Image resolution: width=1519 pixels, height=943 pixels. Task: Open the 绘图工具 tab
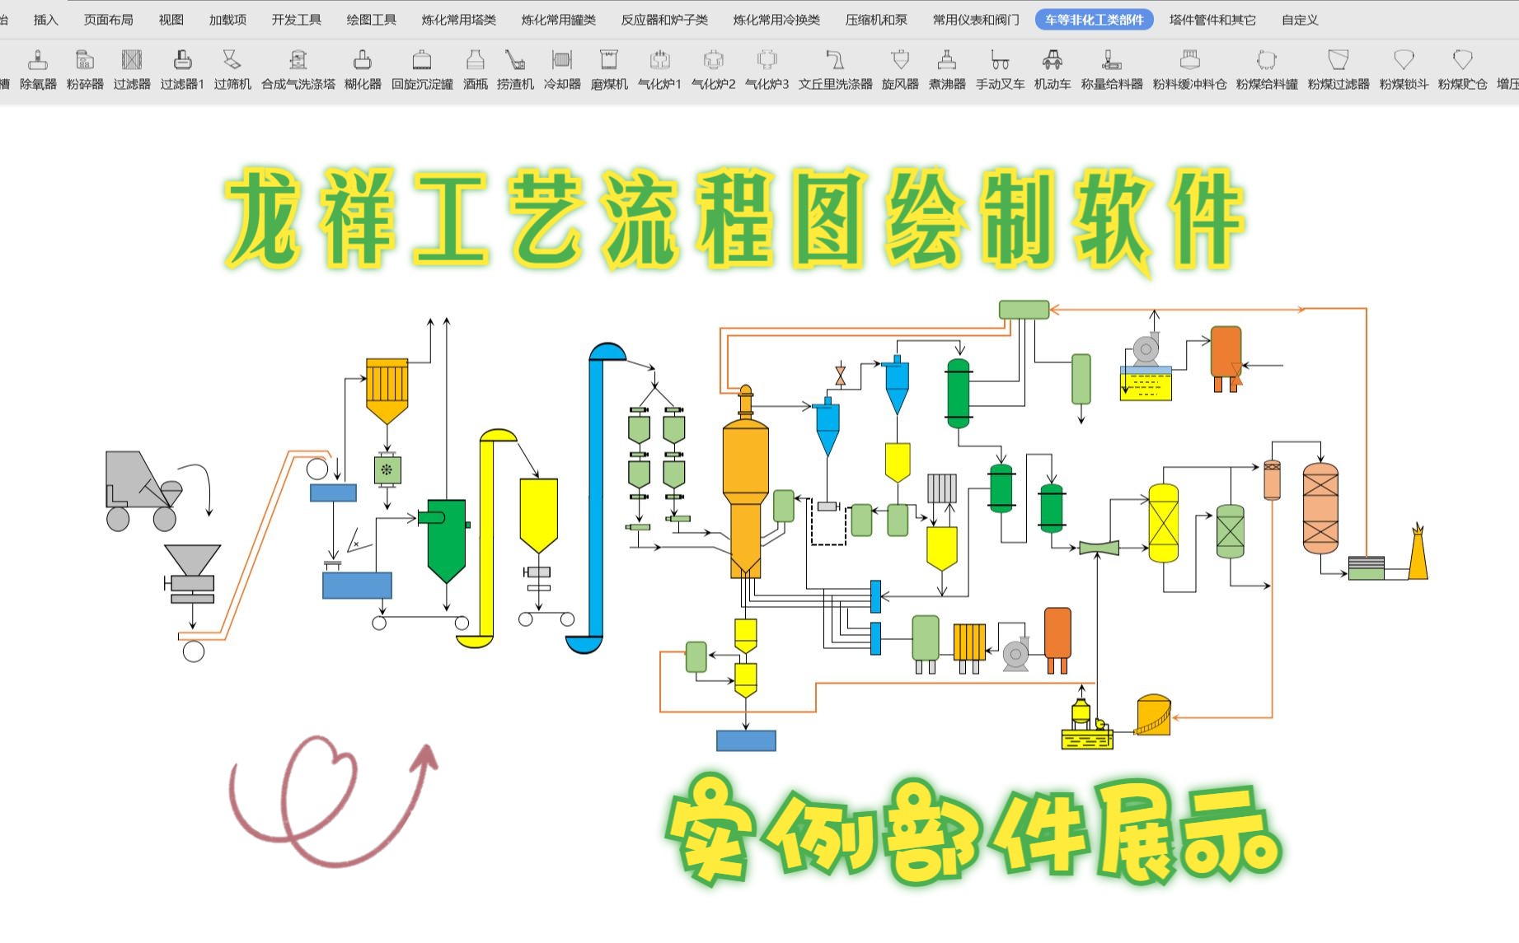(372, 20)
